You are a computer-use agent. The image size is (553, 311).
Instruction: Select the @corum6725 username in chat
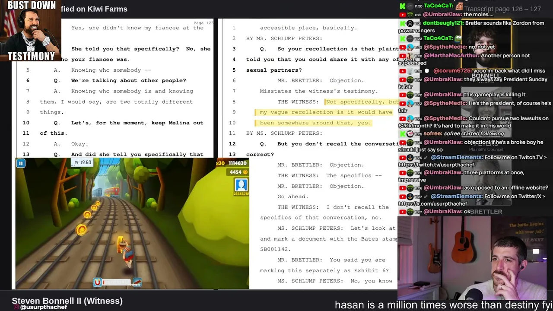453,71
